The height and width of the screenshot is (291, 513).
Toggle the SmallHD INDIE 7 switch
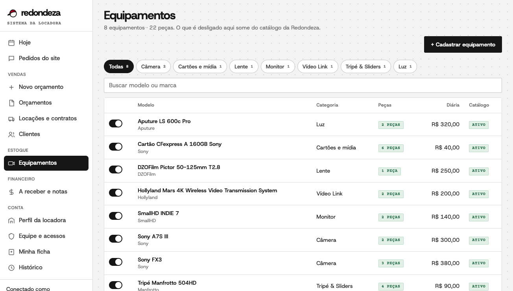[x=116, y=216]
